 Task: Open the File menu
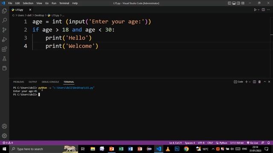pyautogui.click(x=10, y=3)
